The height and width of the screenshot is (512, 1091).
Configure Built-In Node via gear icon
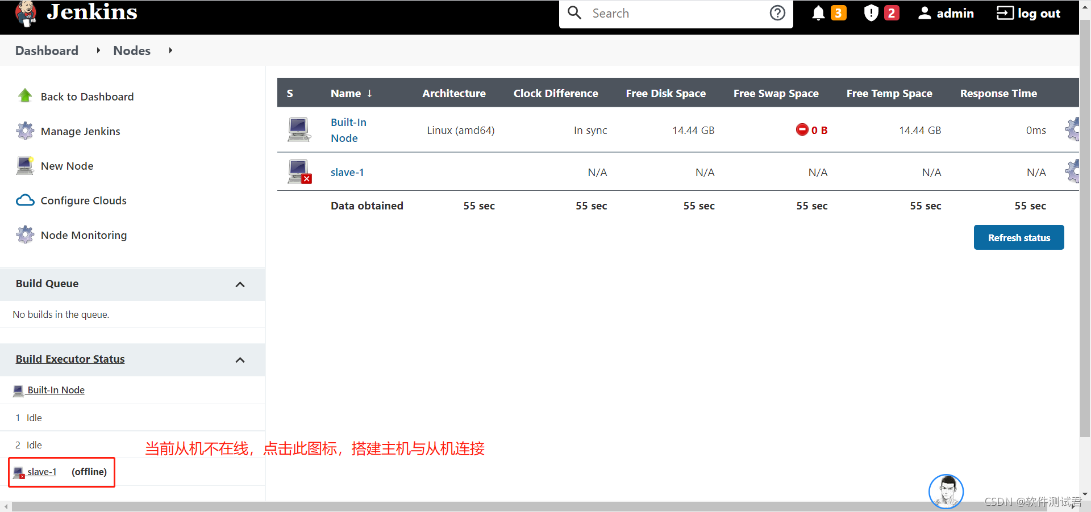(1073, 129)
